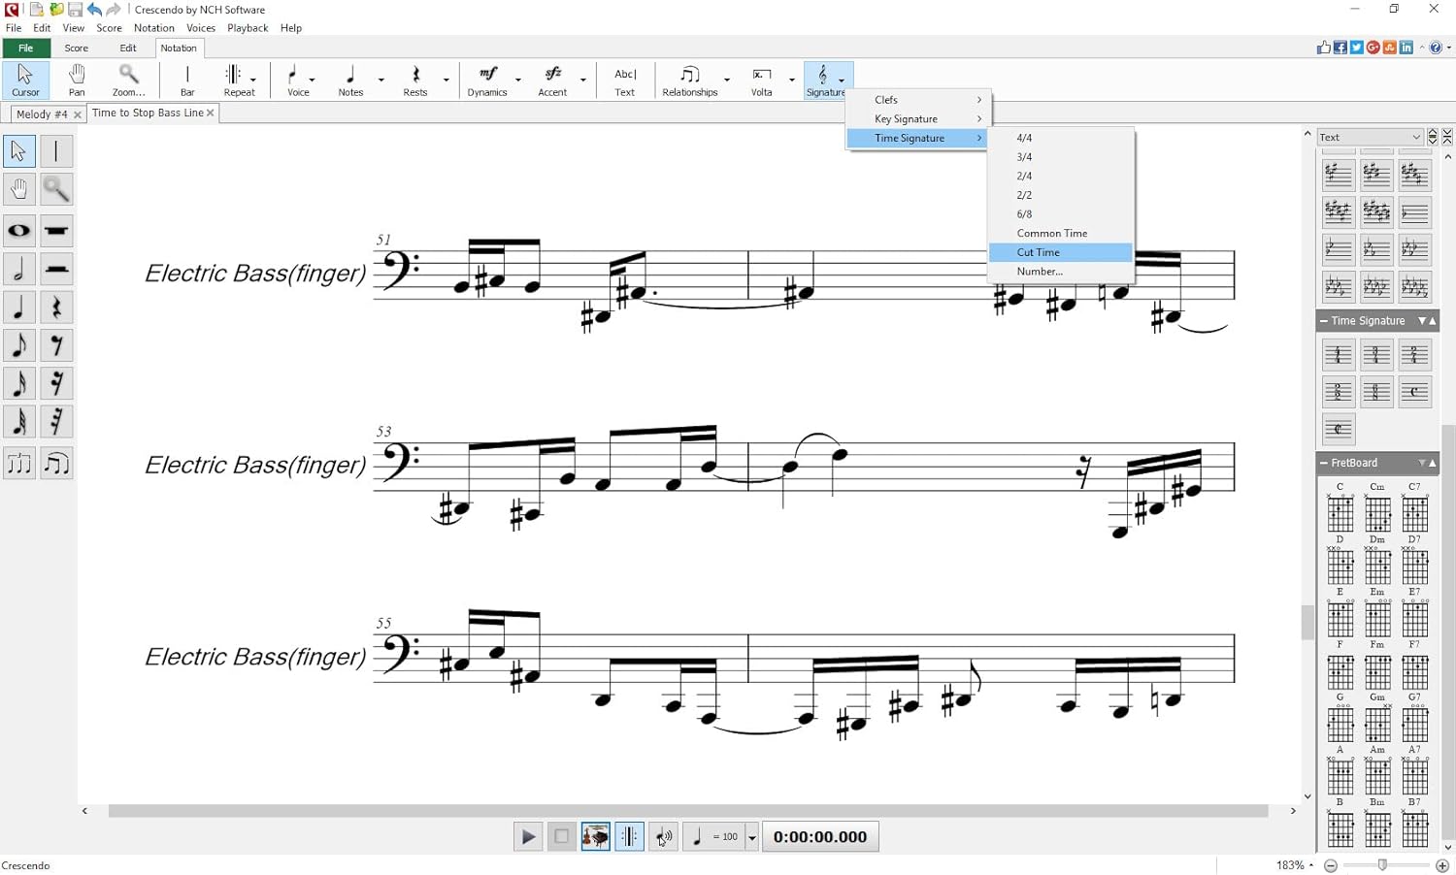The height and width of the screenshot is (875, 1456).
Task: Insert text using the Abc Text tool
Action: (624, 78)
